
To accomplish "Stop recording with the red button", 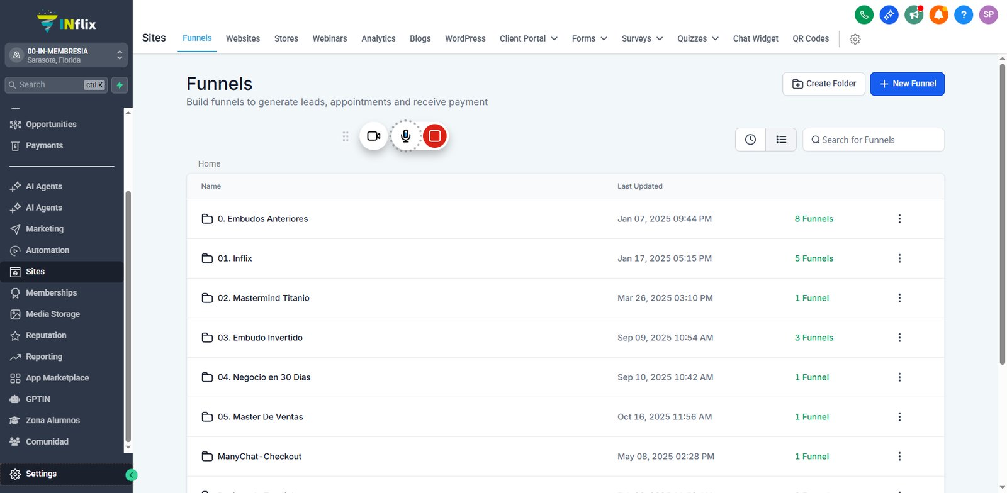I will click(434, 136).
